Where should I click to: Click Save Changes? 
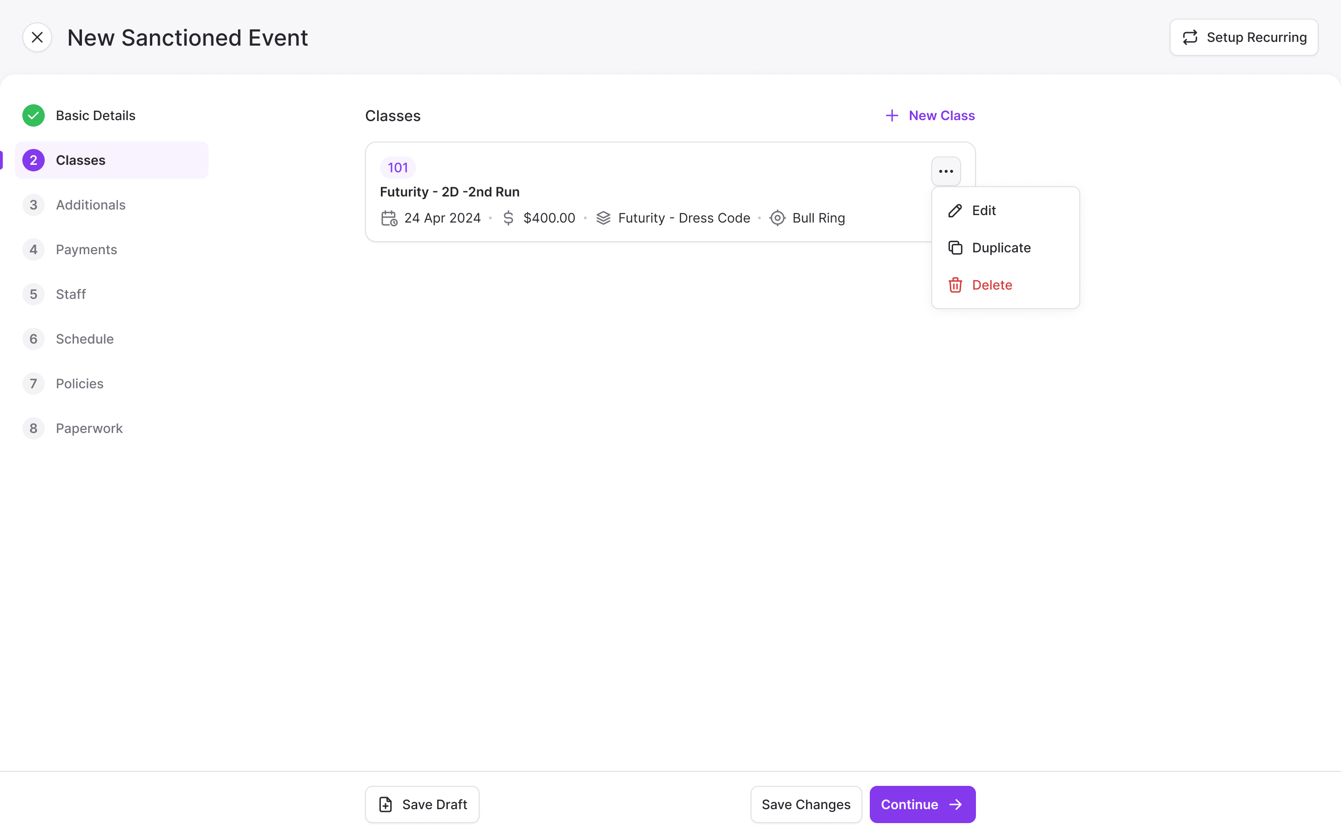coord(806,804)
